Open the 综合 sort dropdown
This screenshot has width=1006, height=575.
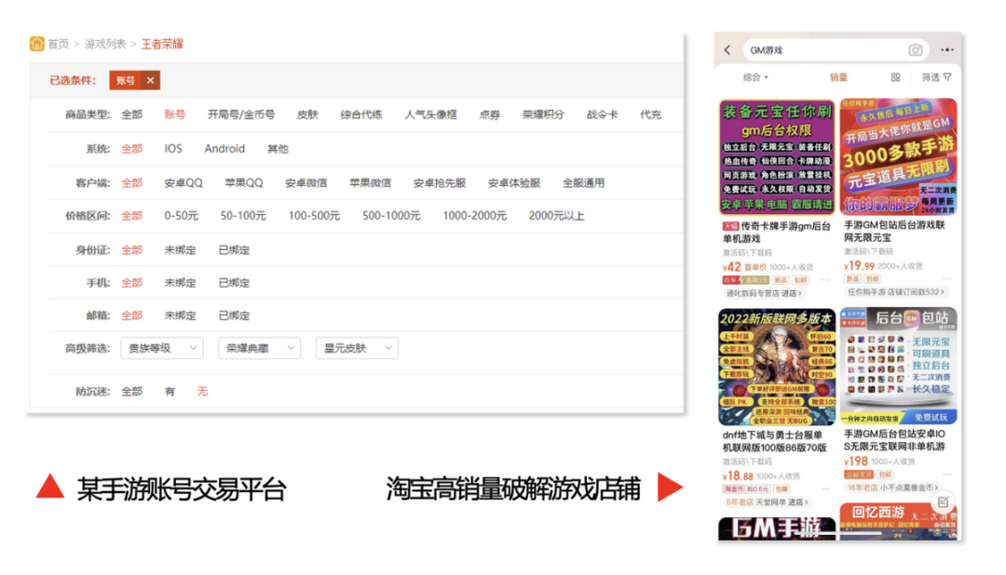tap(755, 77)
